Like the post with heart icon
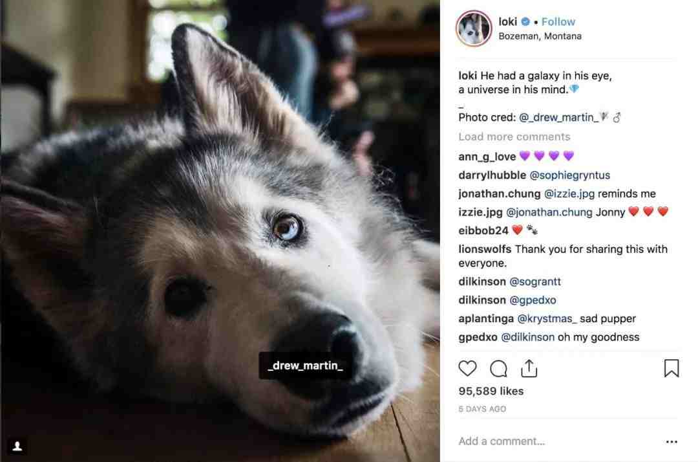This screenshot has height=462, width=698. click(x=467, y=368)
